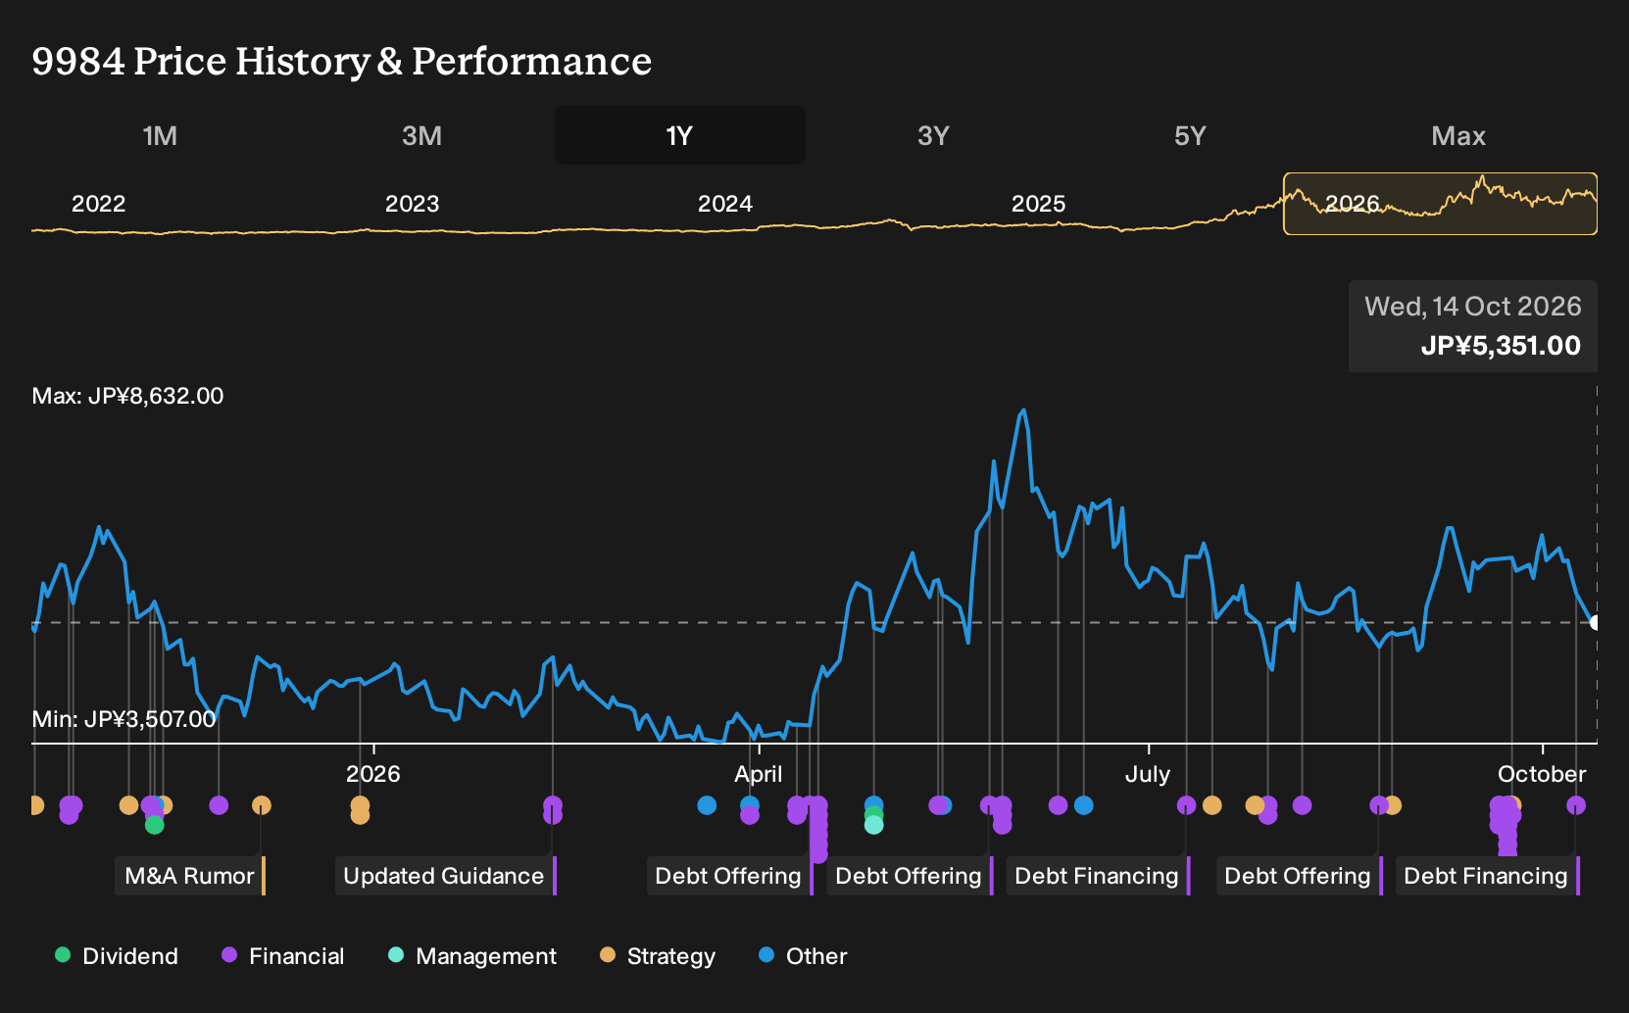Click the 2025 year on the overview chart
Screen dimensions: 1629x1013
point(1038,204)
